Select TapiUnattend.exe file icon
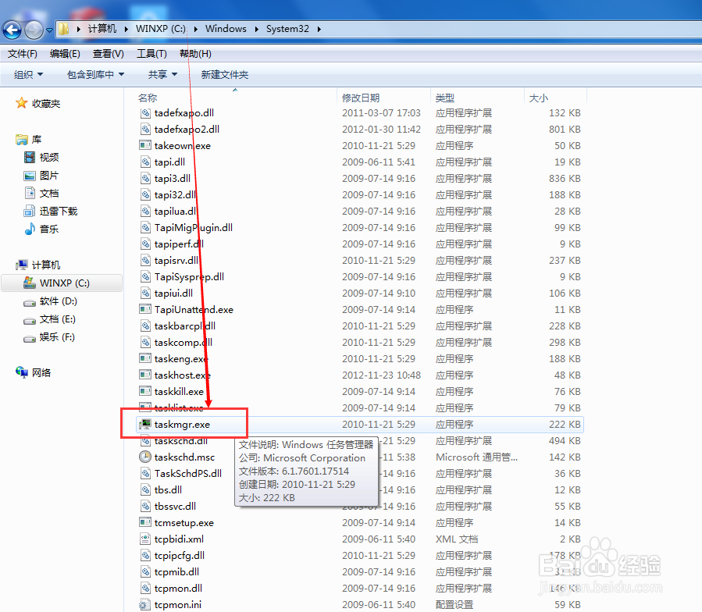The image size is (702, 612). (x=145, y=309)
